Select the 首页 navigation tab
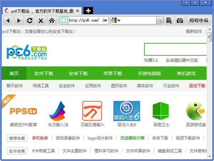This screenshot has height=161, width=214. (x=14, y=73)
